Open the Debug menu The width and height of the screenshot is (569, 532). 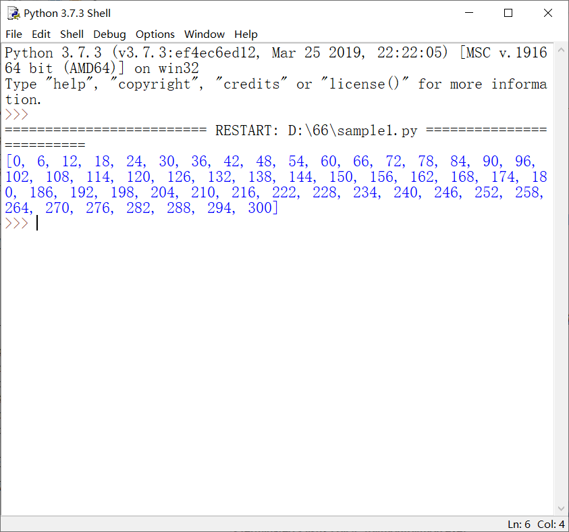tap(109, 34)
